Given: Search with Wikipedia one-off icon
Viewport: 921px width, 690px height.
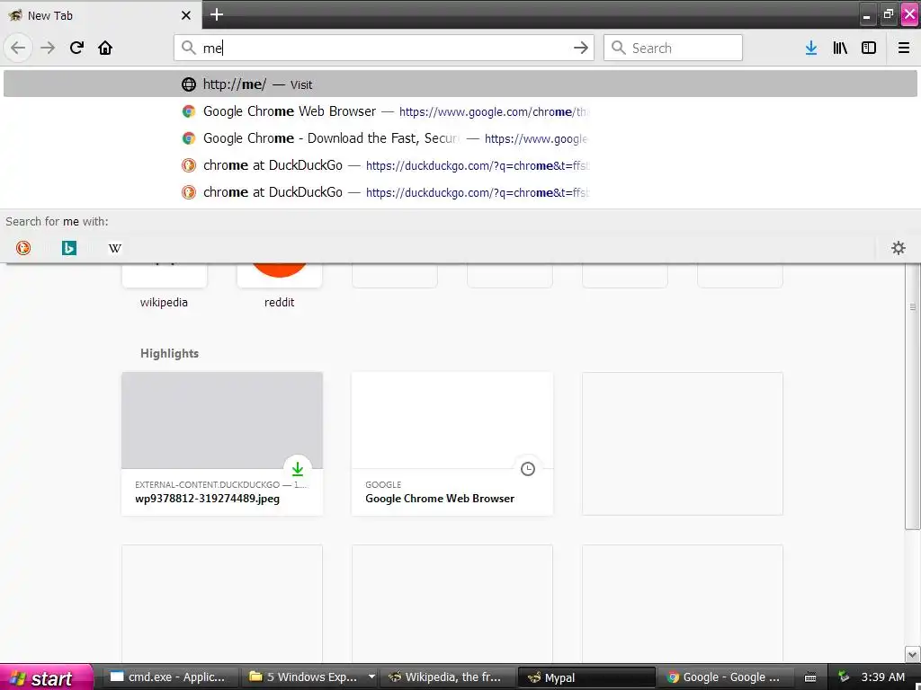Looking at the screenshot, I should tap(114, 248).
